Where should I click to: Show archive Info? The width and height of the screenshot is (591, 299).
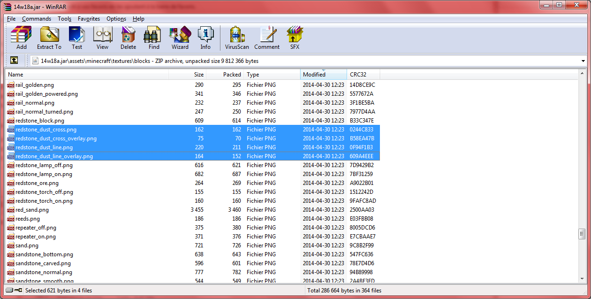pos(205,38)
